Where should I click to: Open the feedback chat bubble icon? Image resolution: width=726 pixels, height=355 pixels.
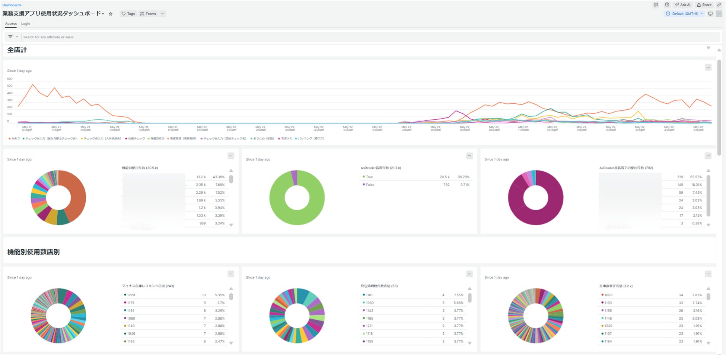coord(656,5)
